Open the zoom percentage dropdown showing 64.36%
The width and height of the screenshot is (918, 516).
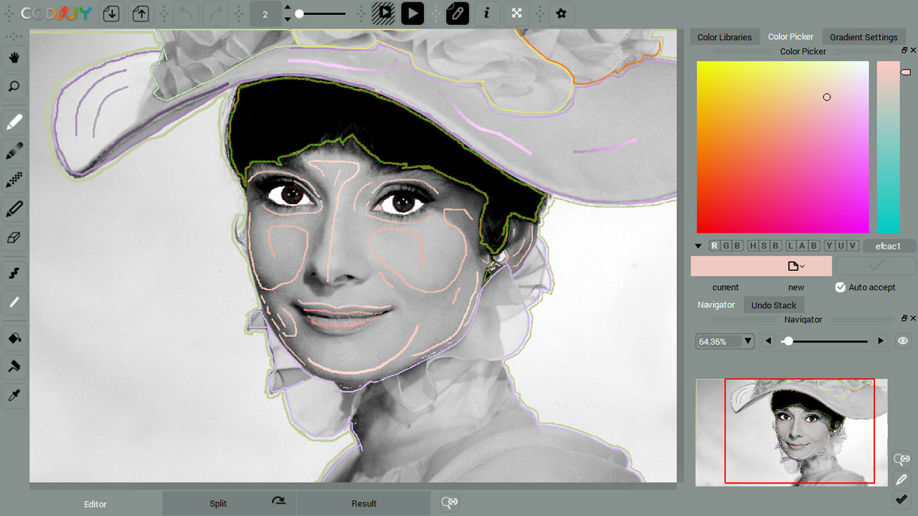tap(748, 341)
